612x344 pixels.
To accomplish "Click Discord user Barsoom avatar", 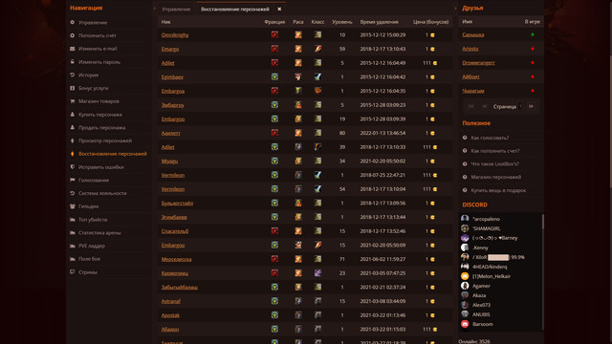I will pyautogui.click(x=465, y=324).
